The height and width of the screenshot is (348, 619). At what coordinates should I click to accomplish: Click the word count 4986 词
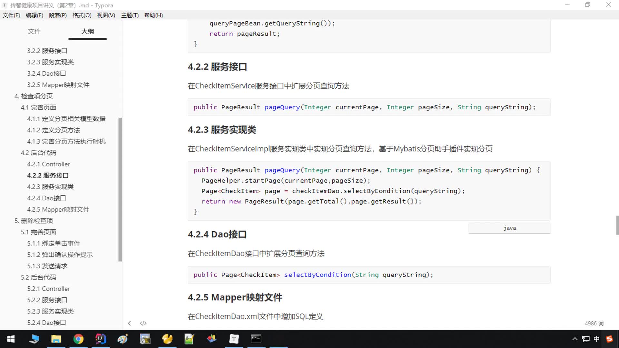tap(594, 323)
